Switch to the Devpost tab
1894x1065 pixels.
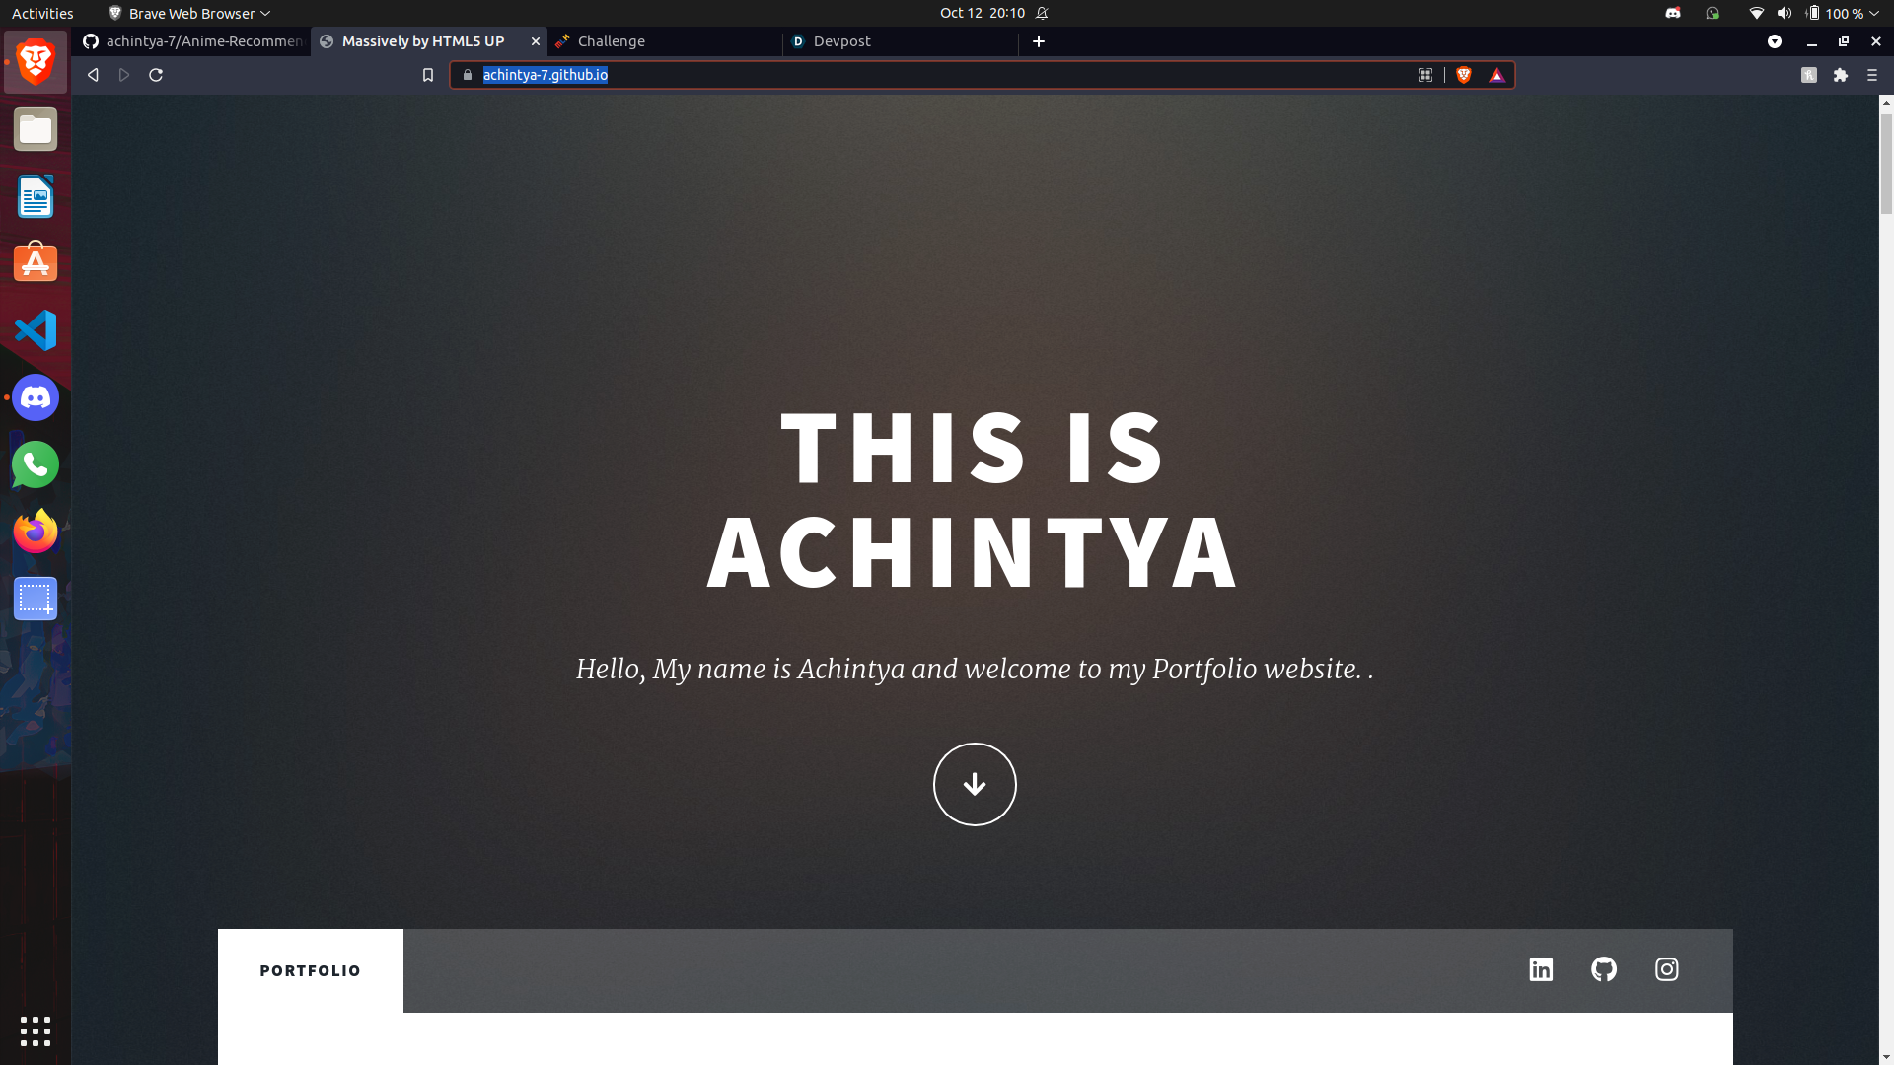(841, 41)
